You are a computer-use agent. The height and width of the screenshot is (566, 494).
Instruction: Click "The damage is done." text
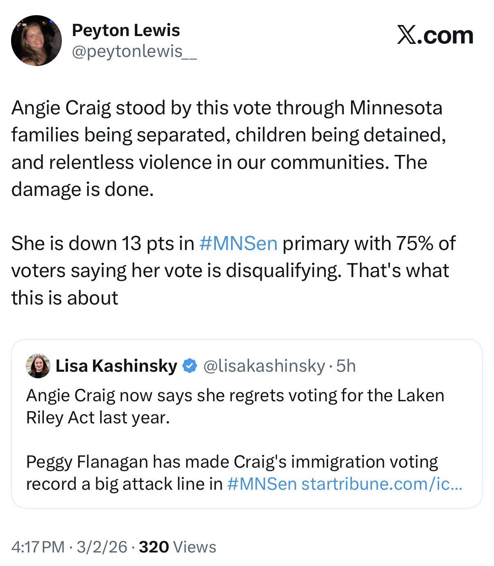tap(82, 189)
